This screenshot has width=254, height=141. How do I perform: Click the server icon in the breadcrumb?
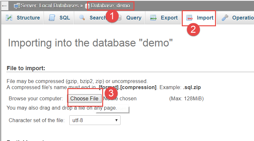pyautogui.click(x=17, y=6)
